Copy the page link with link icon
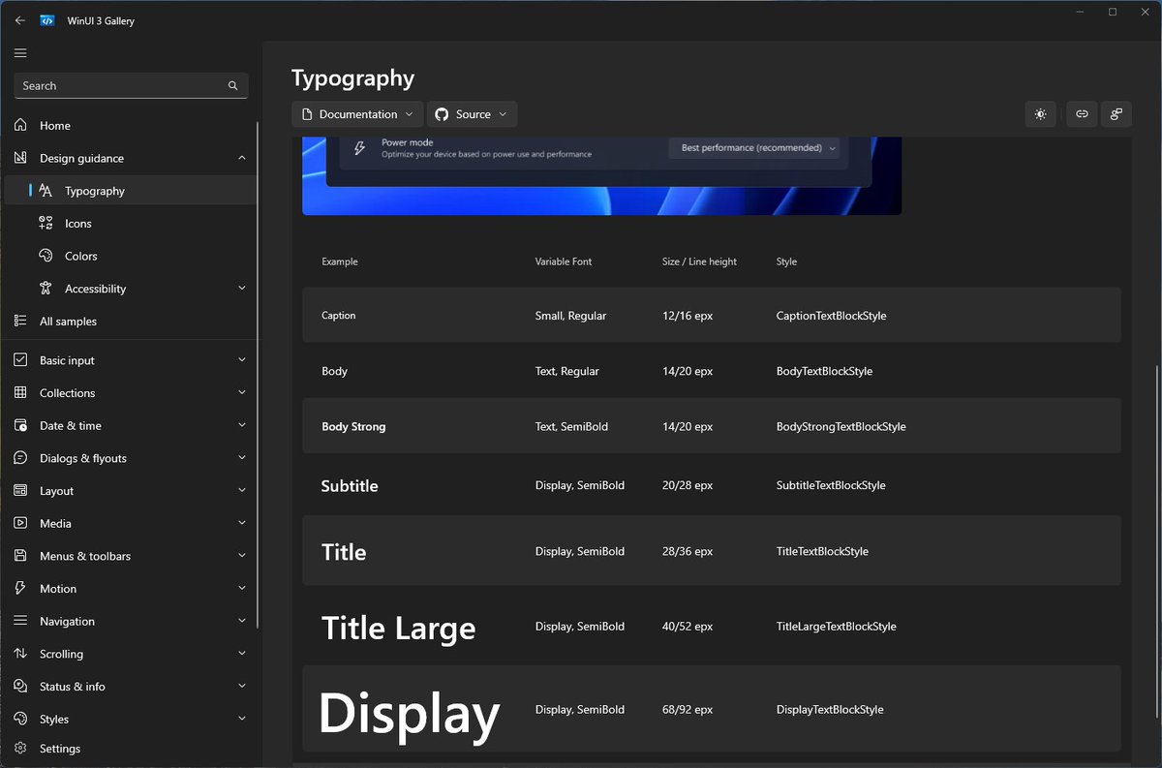This screenshot has width=1162, height=768. [x=1082, y=114]
